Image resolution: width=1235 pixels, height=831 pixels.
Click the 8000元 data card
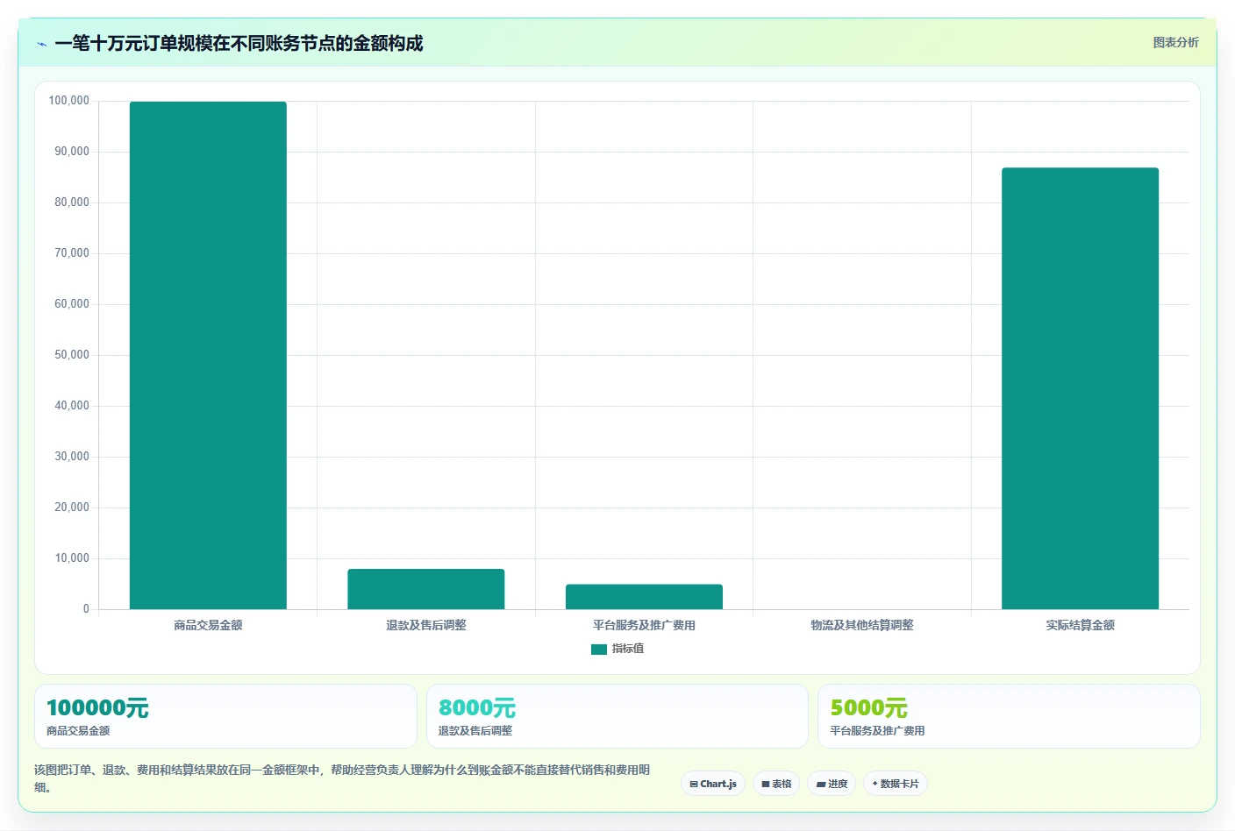click(617, 716)
